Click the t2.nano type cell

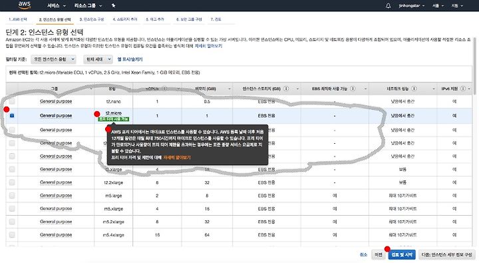point(113,101)
